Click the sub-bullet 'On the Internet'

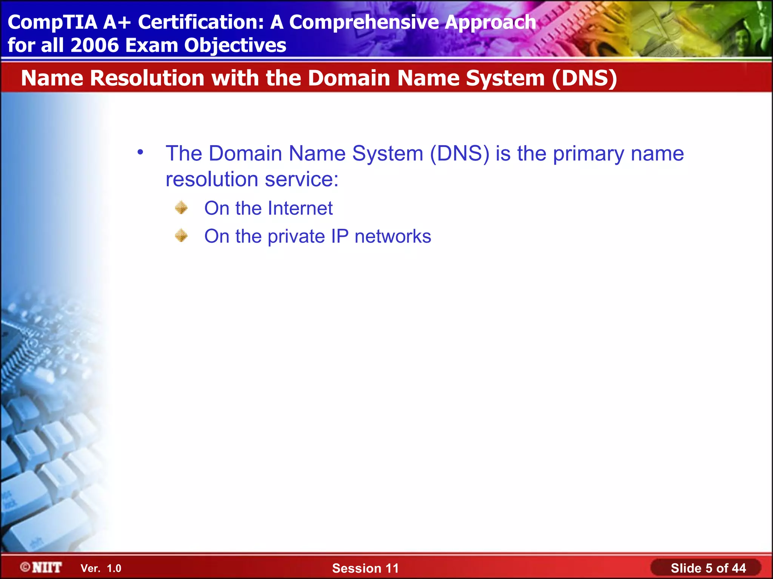(268, 208)
